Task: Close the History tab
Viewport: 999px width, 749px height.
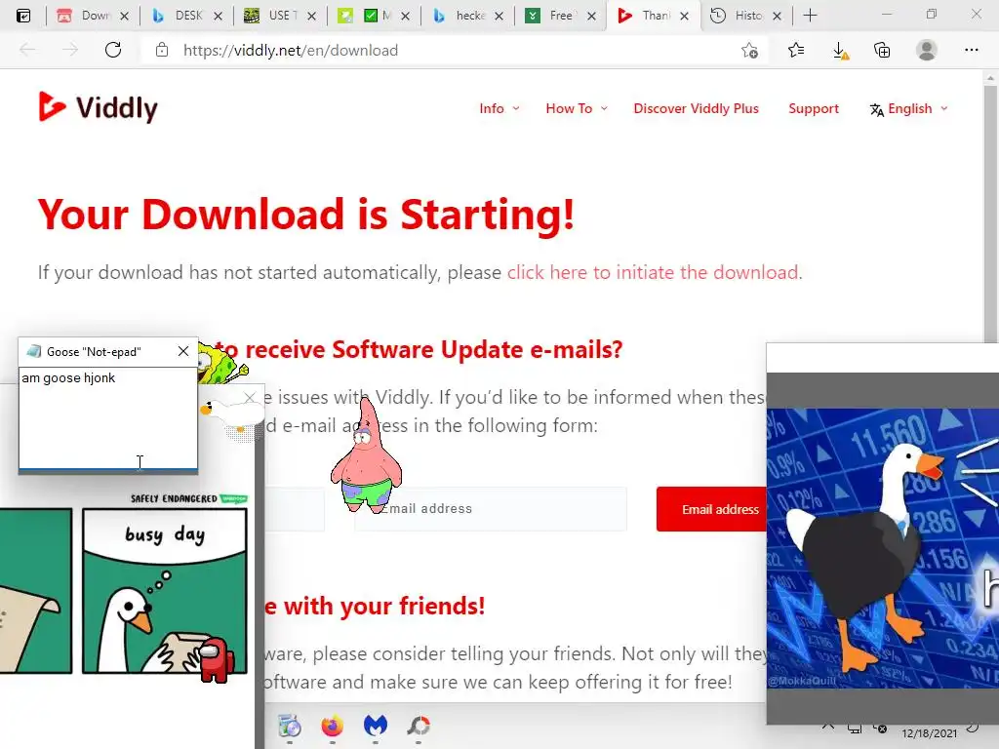Action: pyautogui.click(x=777, y=16)
